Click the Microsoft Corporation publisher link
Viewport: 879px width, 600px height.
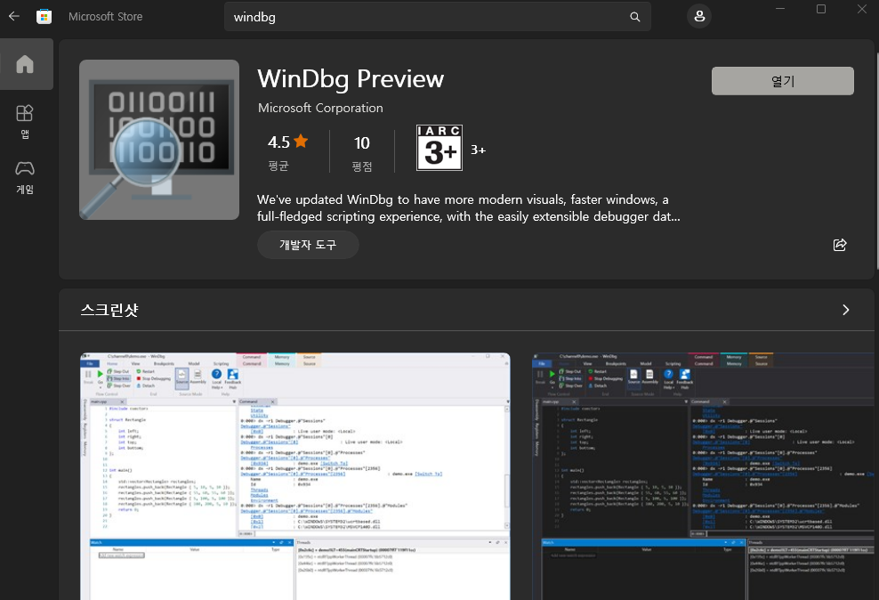click(x=320, y=108)
